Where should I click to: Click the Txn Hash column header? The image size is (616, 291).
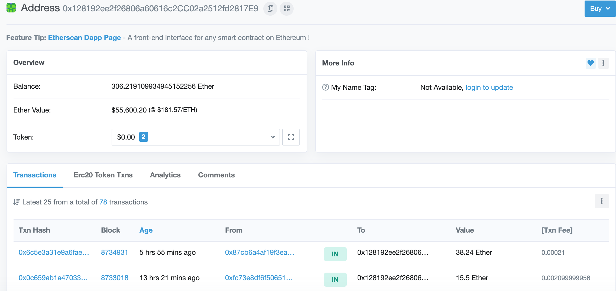click(34, 230)
